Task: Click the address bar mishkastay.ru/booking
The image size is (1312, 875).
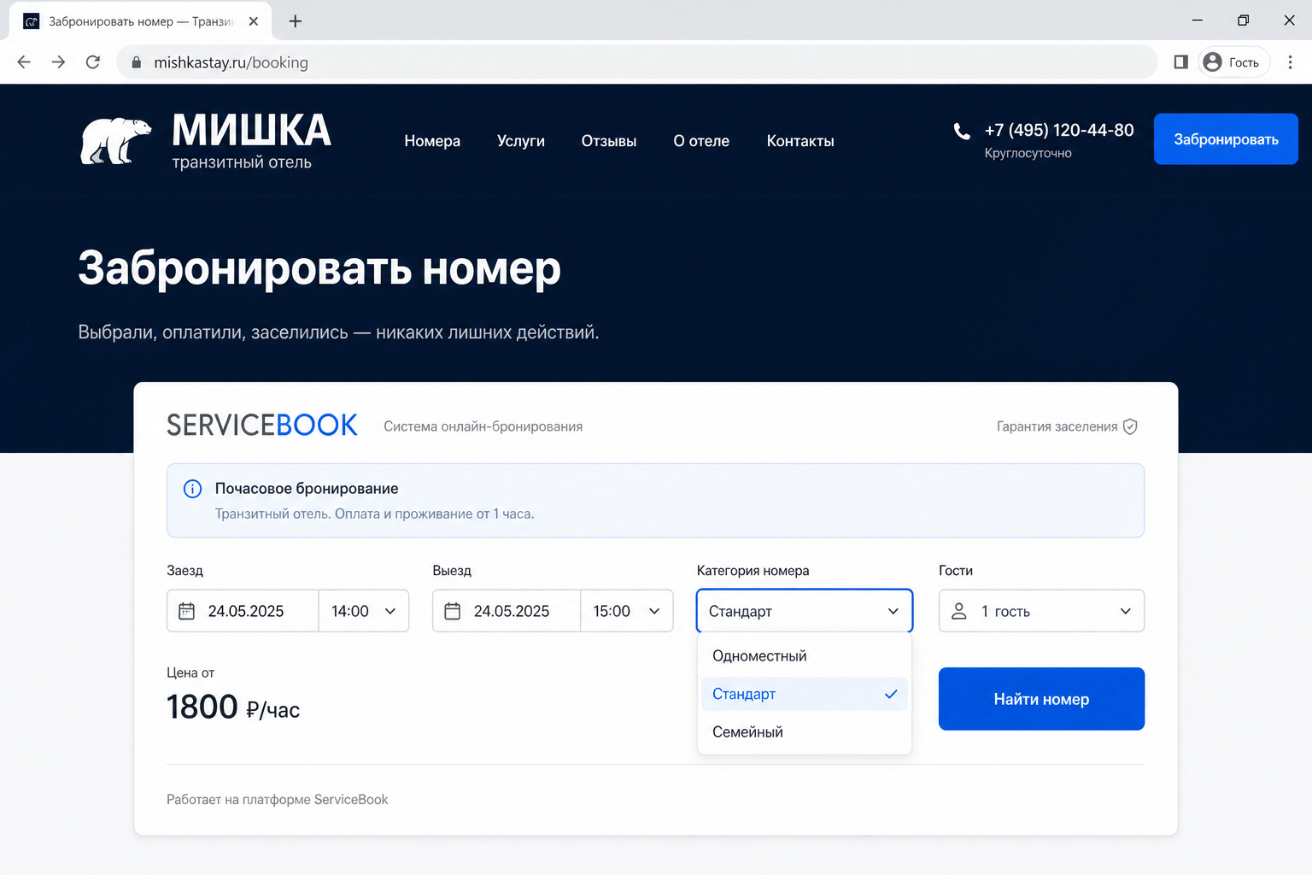Action: [636, 62]
